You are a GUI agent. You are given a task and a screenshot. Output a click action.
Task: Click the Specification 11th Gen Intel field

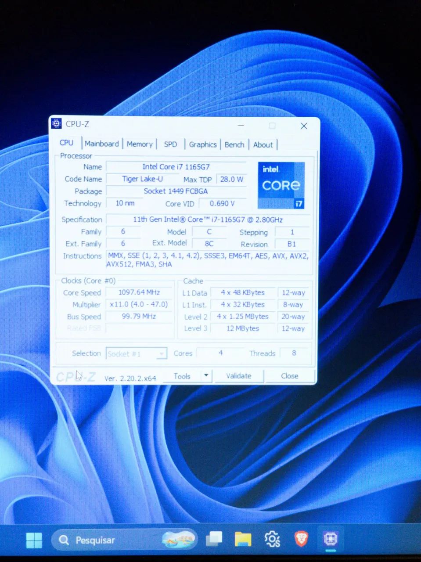(208, 220)
